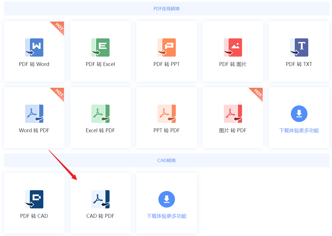Click the blue download circle icon in CAD row

167,199
